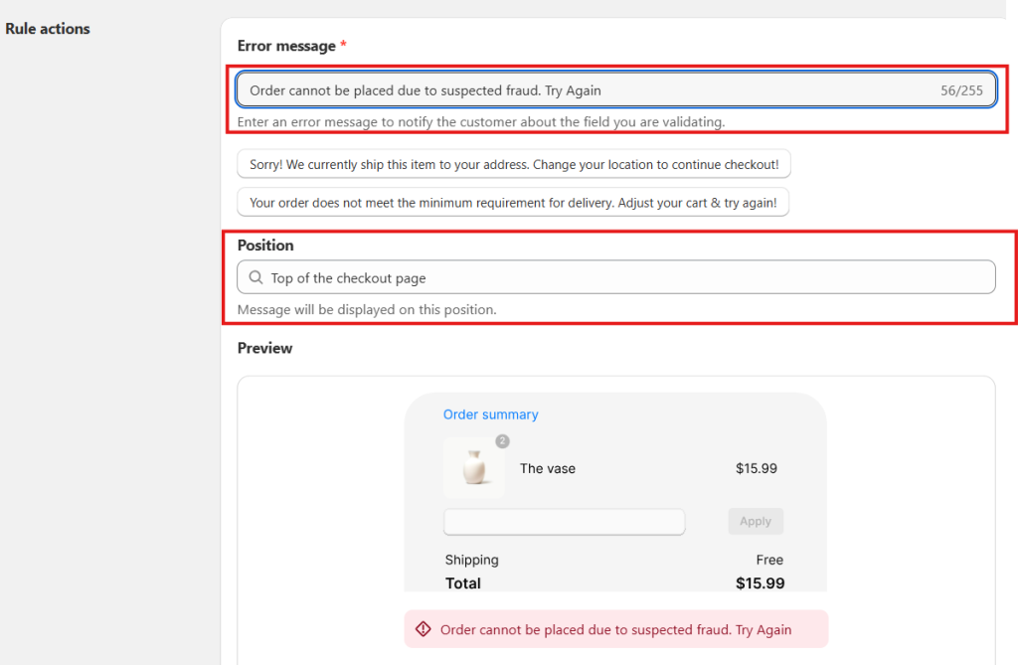
Task: Click the 'Enter an error message' helper text
Action: (x=481, y=122)
